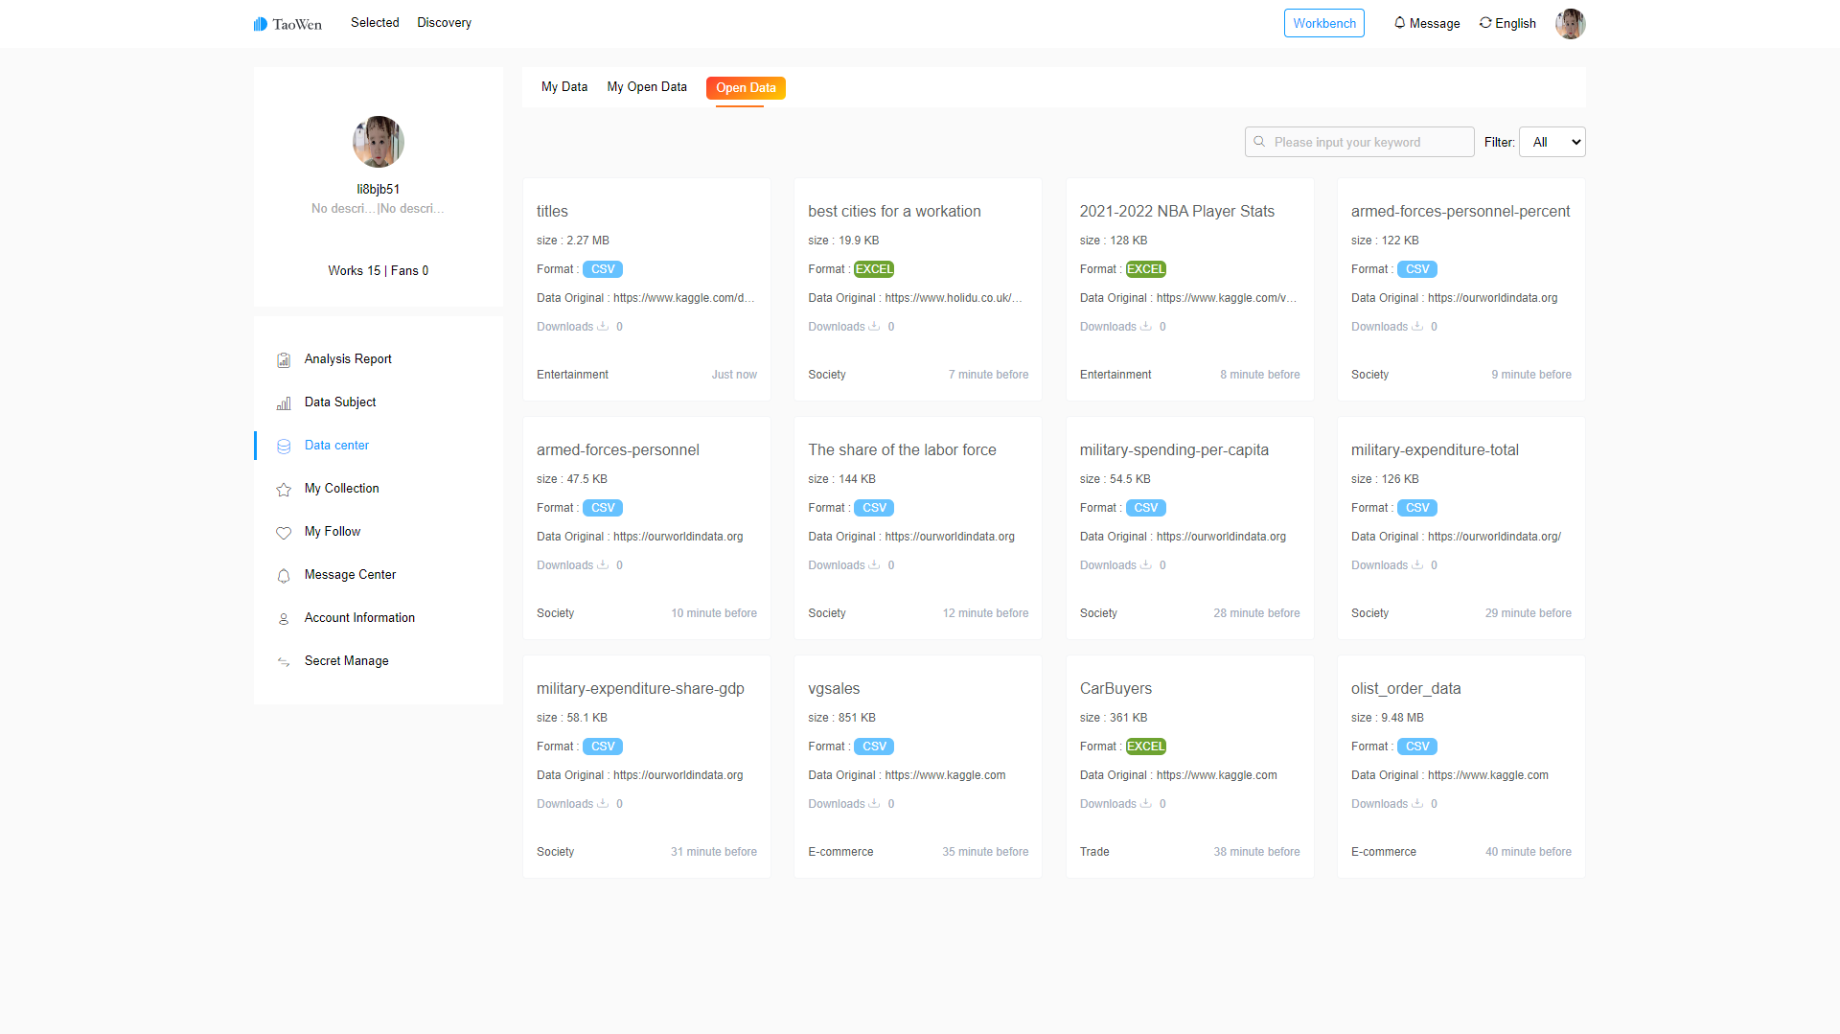Image resolution: width=1840 pixels, height=1034 pixels.
Task: Click download icon on olist_order_data card
Action: pos(1416,803)
